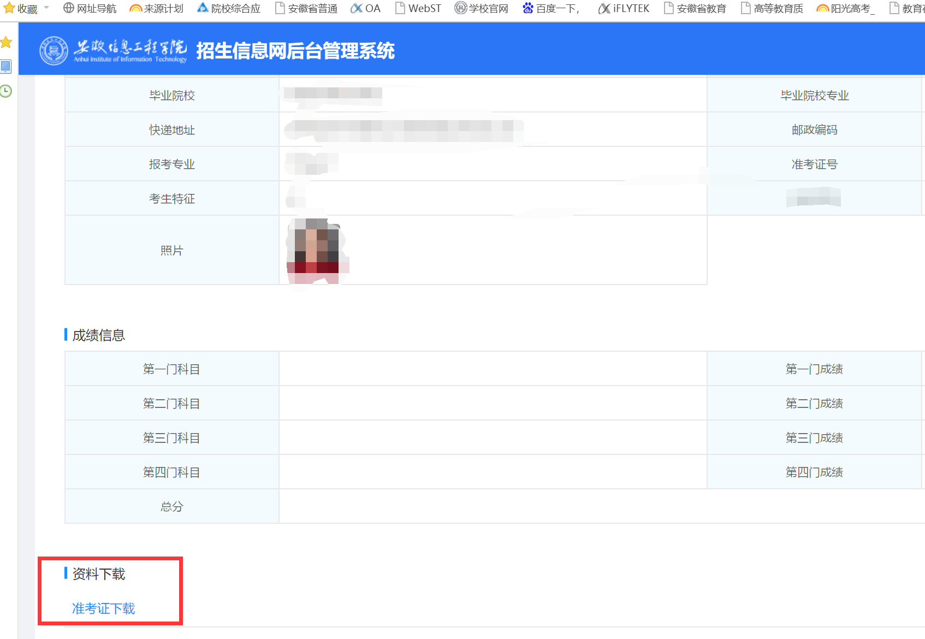Click the sidebar blue page icon
The image size is (925, 639).
click(6, 67)
